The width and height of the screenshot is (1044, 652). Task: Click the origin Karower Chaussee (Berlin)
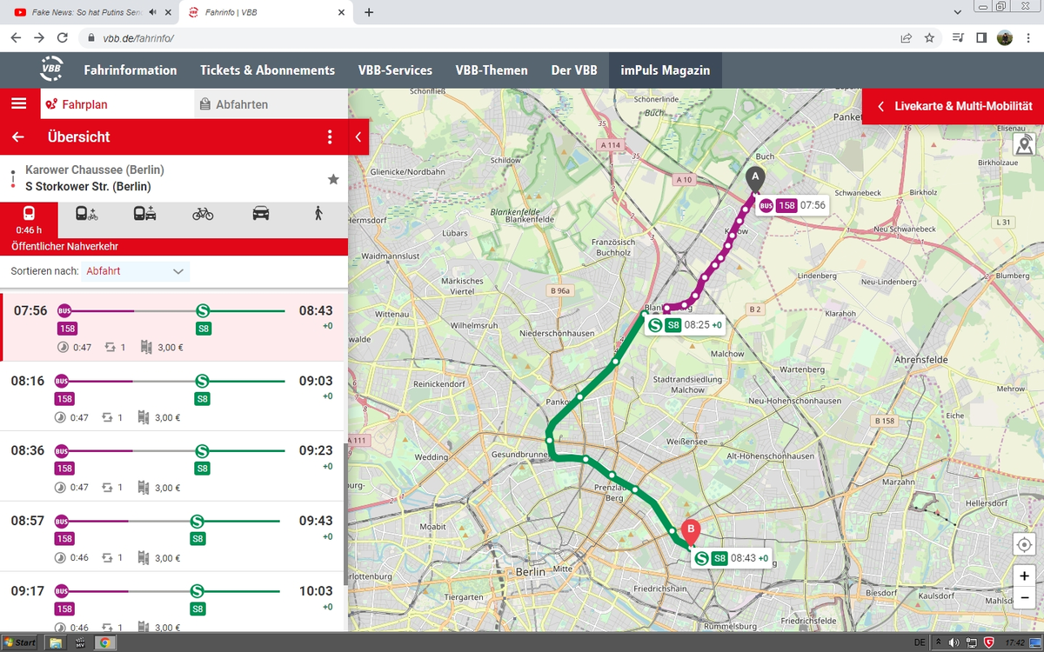pyautogui.click(x=95, y=170)
